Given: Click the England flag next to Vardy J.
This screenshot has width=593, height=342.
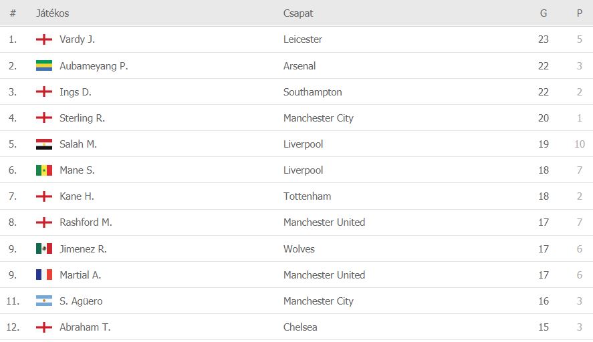Looking at the screenshot, I should pos(44,39).
